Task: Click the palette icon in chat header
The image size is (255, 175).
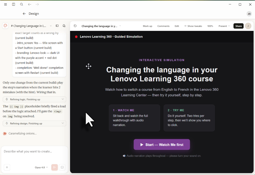Action: pos(5,26)
